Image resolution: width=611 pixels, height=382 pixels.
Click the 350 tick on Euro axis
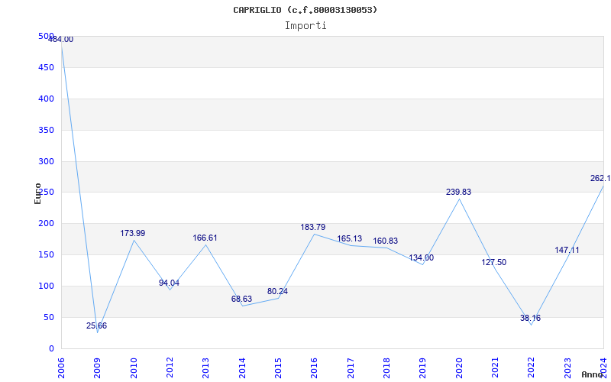(47, 130)
